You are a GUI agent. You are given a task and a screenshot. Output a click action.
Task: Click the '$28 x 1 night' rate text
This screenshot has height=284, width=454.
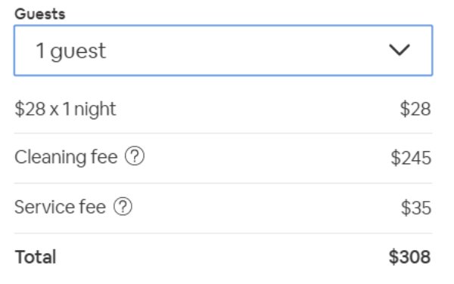(x=65, y=110)
